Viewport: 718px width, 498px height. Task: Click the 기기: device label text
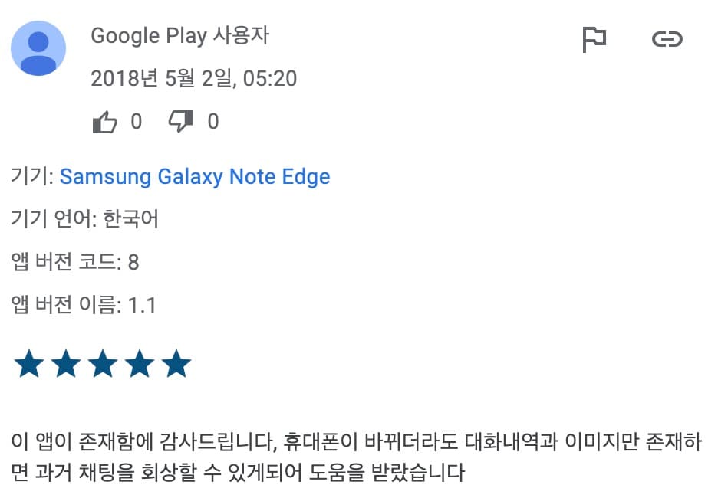[32, 177]
